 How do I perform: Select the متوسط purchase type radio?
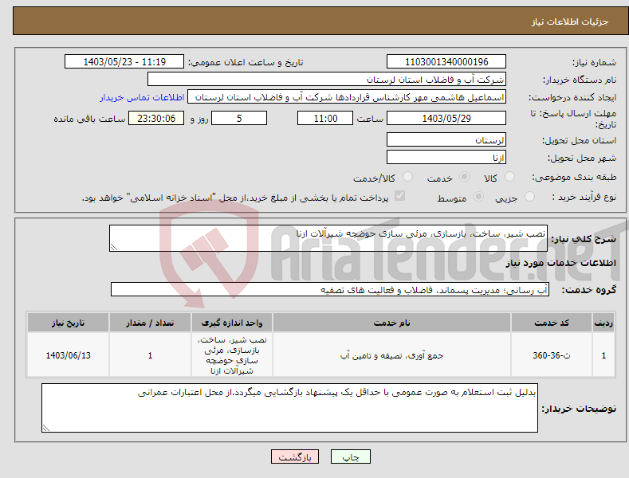pos(478,197)
